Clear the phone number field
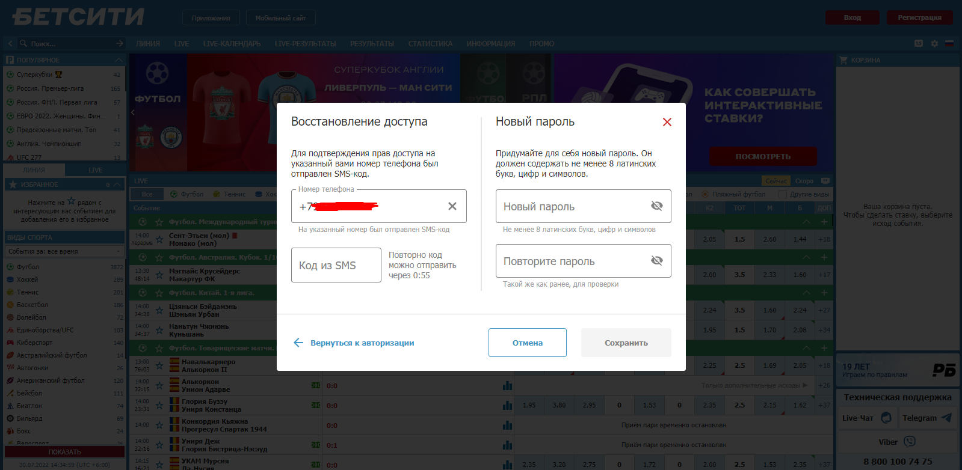The width and height of the screenshot is (962, 470). [x=452, y=206]
